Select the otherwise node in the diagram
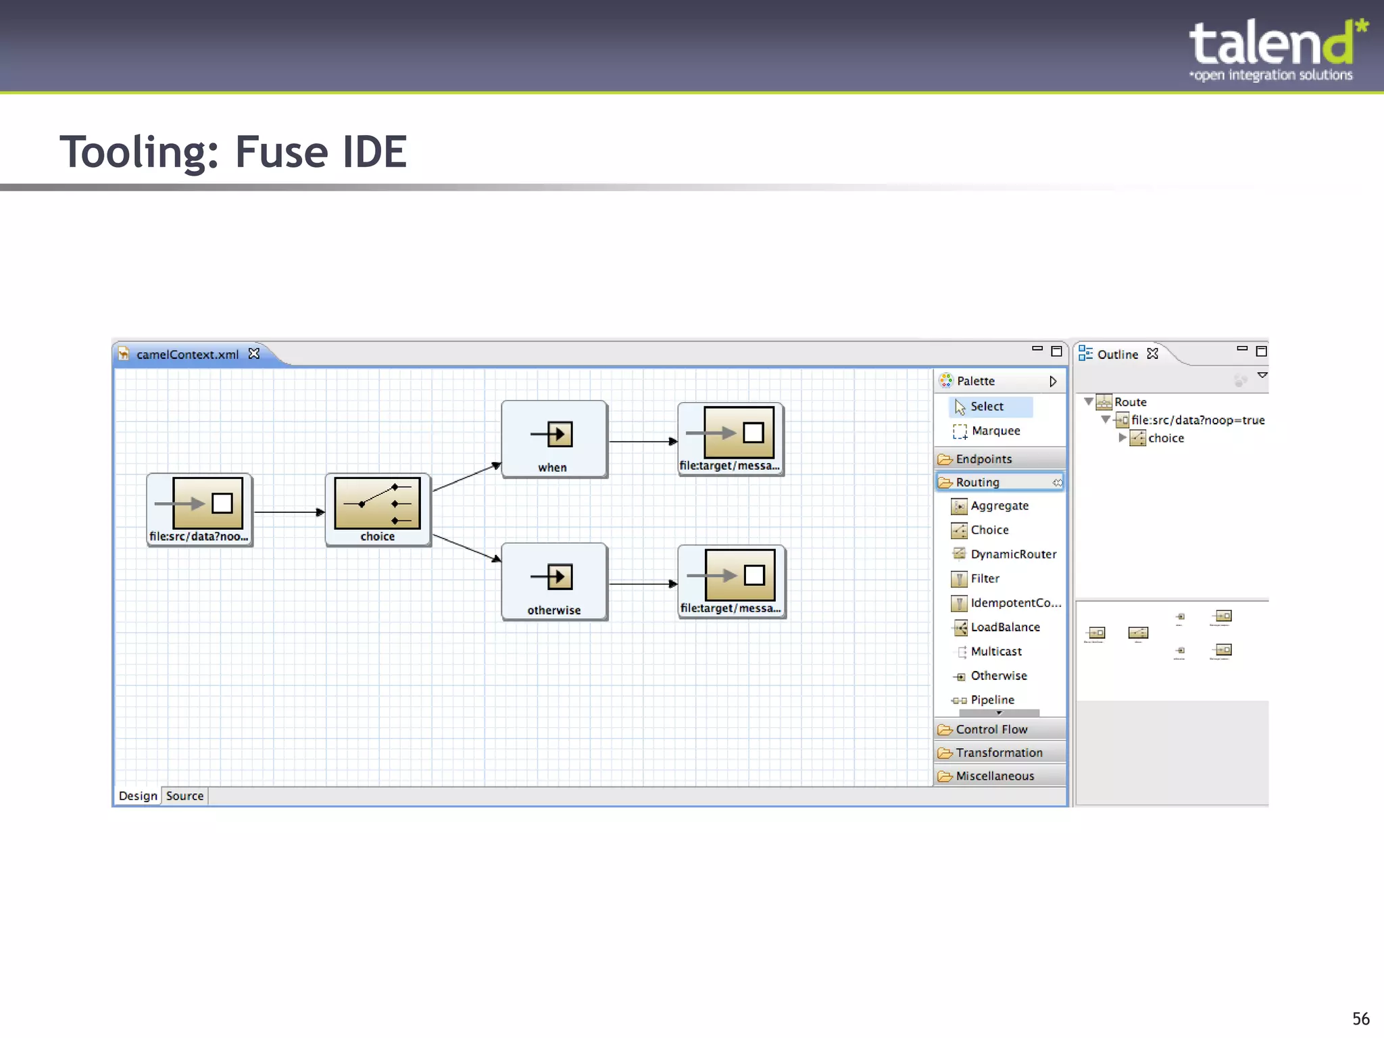 554,582
